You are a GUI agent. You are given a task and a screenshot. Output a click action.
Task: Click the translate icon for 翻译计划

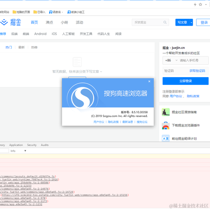166,138
